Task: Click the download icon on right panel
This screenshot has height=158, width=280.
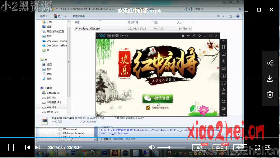Action: pyautogui.click(x=270, y=79)
